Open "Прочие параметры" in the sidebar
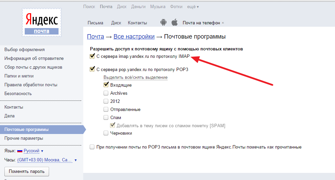Image resolution: width=335 pixels, height=180 pixels. [24, 138]
